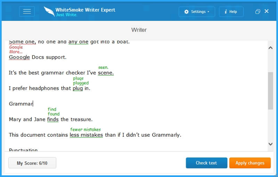Click the misspelled word 'Gooogle'
Viewport: 278px width, 177px height.
tap(19, 57)
